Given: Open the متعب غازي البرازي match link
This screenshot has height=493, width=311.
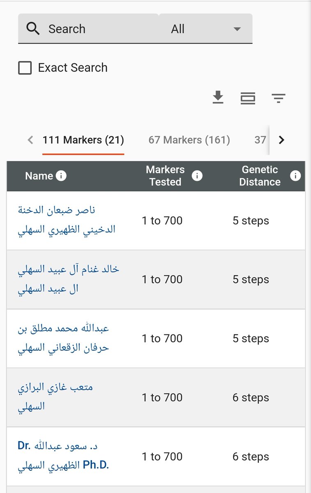Looking at the screenshot, I should (x=55, y=397).
